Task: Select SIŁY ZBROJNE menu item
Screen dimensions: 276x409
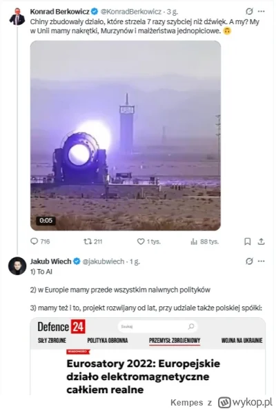Action: point(52,340)
